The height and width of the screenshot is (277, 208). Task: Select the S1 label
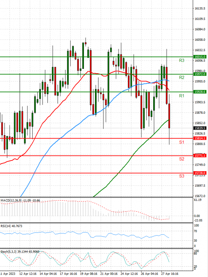182,142
